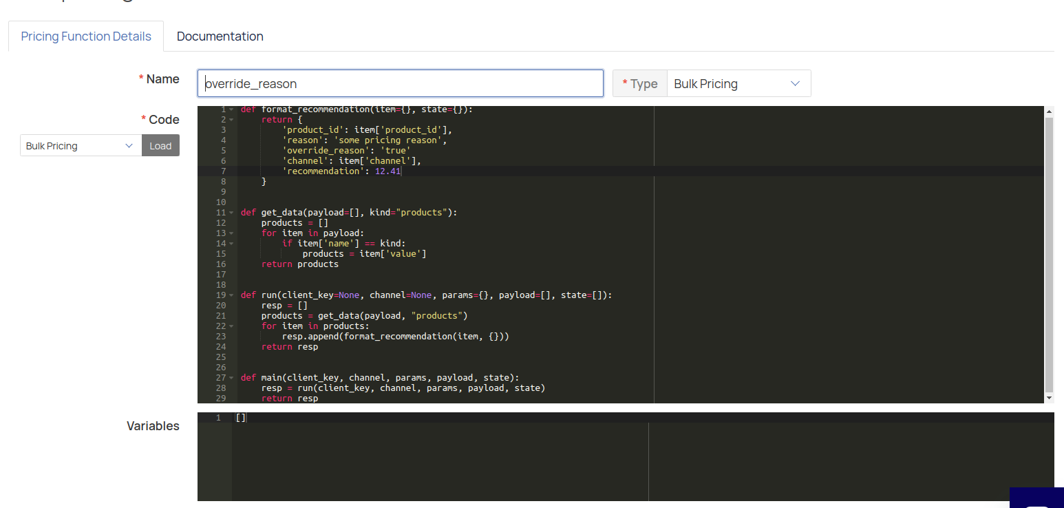The width and height of the screenshot is (1064, 508).
Task: Collapse the fold arrow on code line 1
Action: pos(231,109)
